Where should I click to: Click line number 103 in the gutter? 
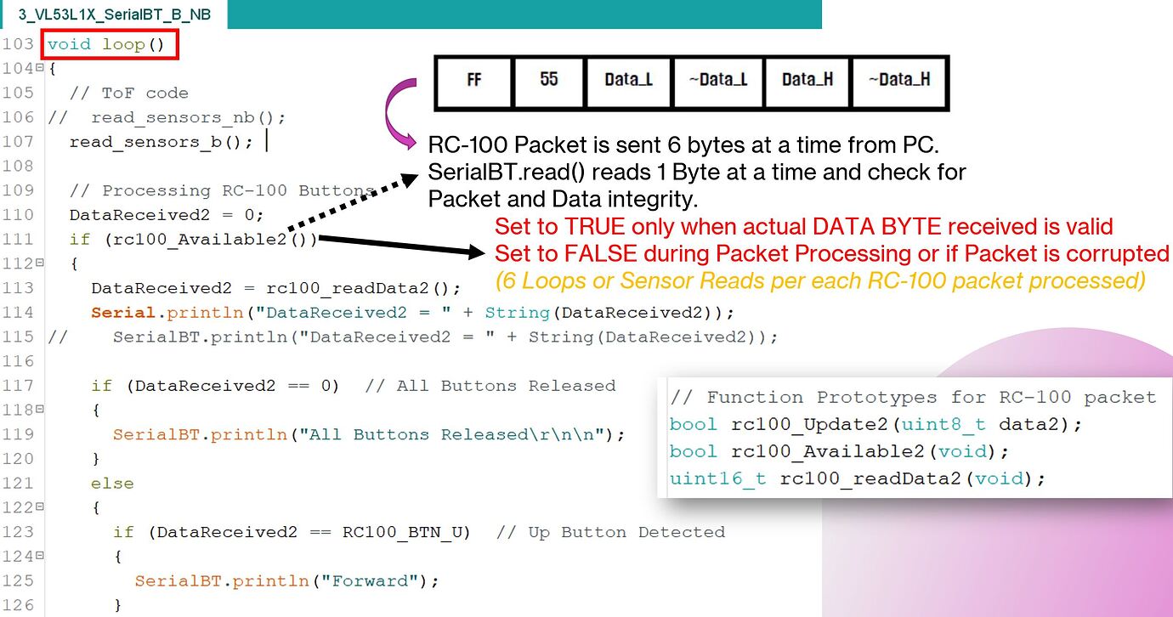point(19,43)
